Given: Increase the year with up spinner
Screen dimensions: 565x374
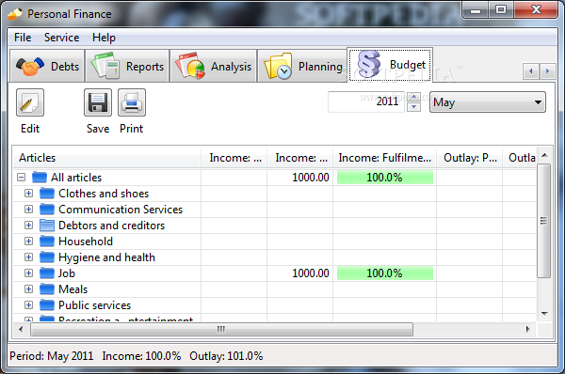Looking at the screenshot, I should click(413, 97).
